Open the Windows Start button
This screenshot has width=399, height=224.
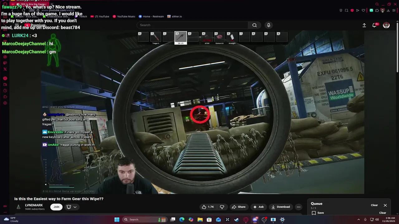117,220
